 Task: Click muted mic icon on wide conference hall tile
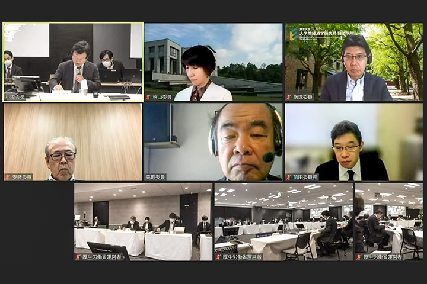pyautogui.click(x=218, y=257)
